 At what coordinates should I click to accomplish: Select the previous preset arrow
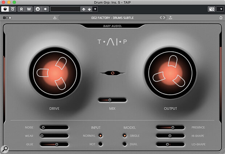(x=161, y=18)
